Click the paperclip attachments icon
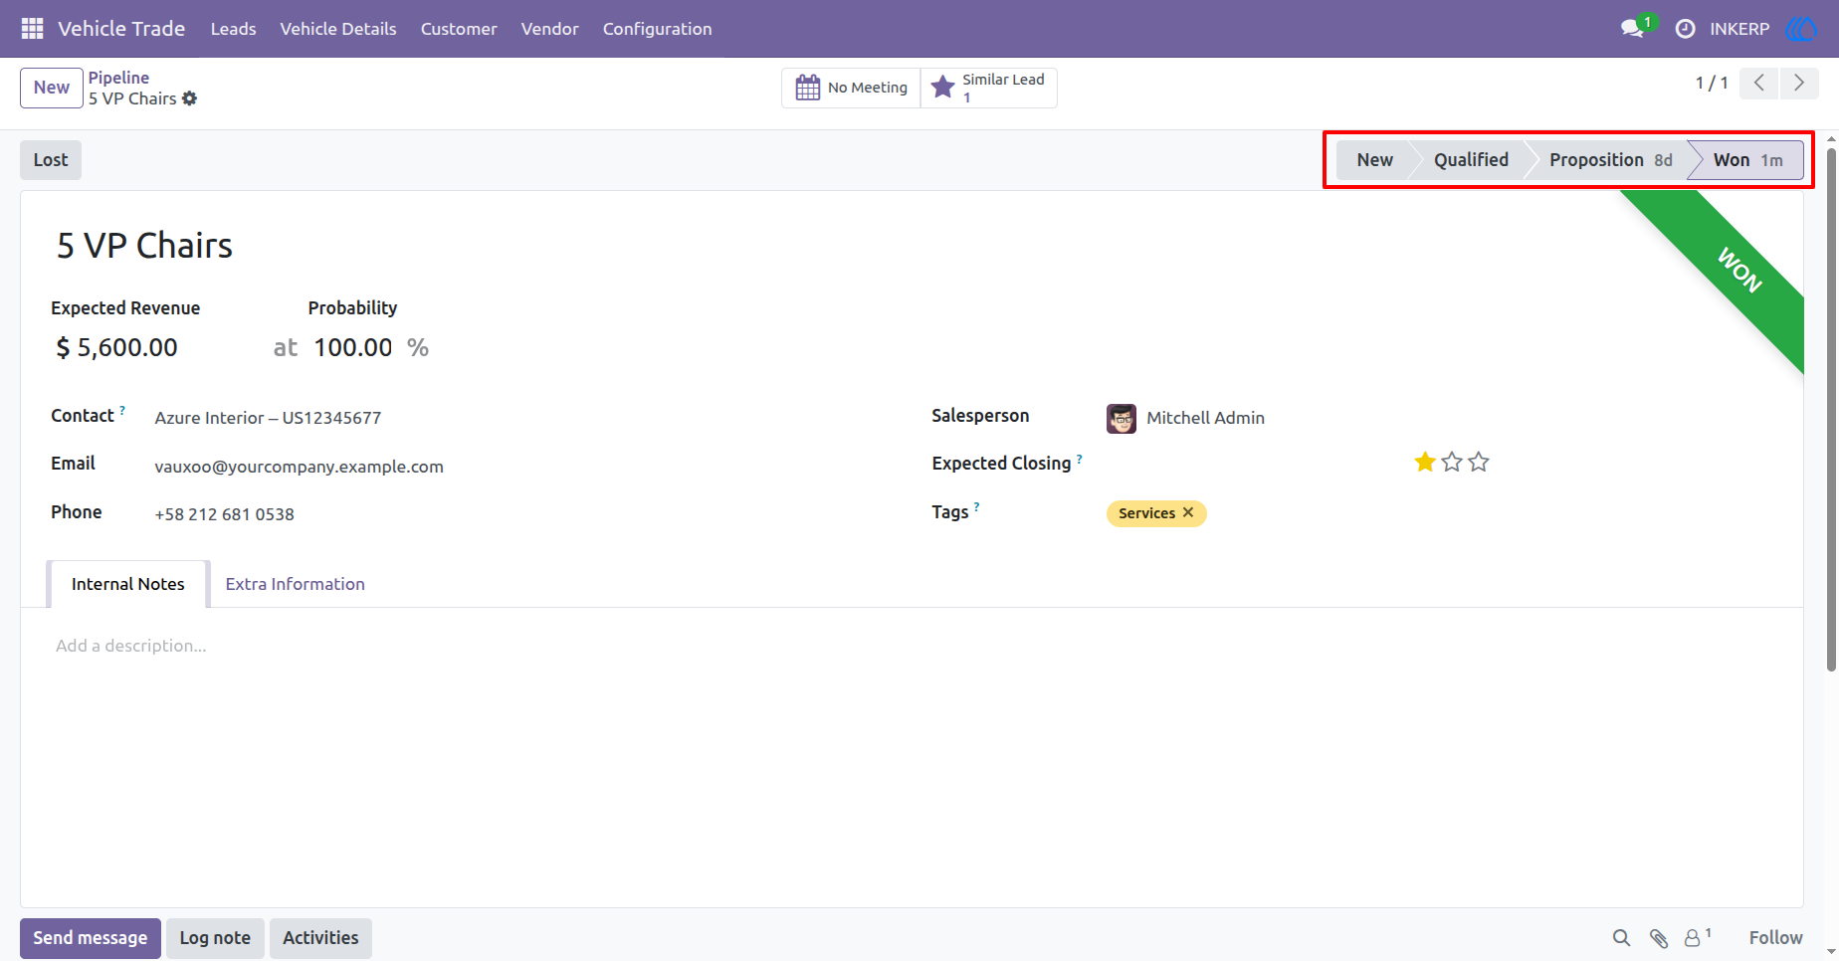Viewport: 1839px width, 961px height. [1658, 938]
